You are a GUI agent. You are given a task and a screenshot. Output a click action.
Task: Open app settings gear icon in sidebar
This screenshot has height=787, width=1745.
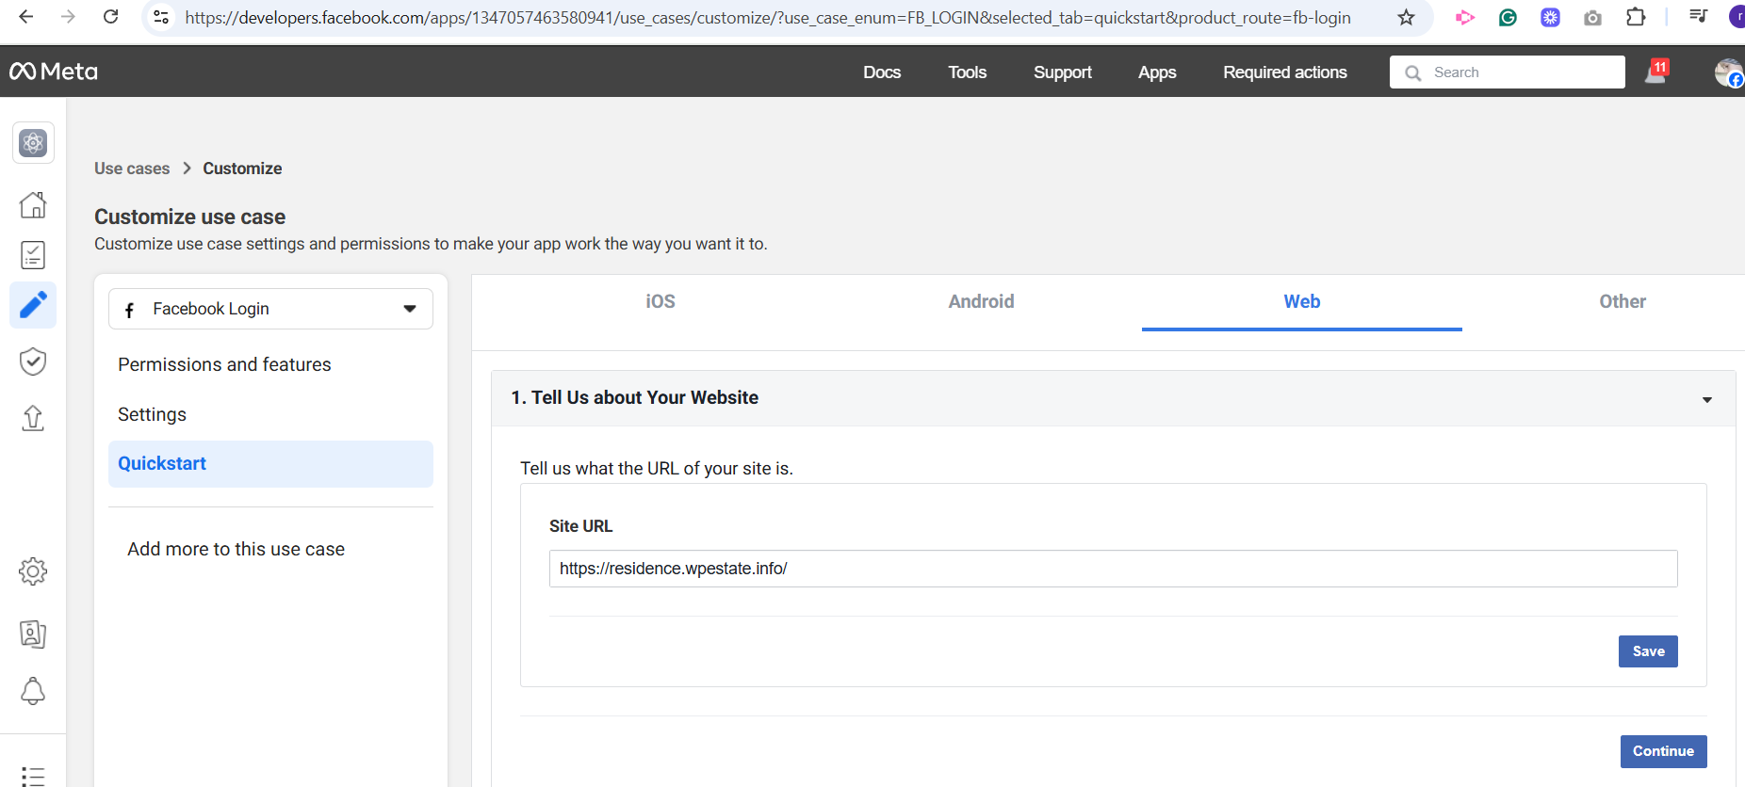pyautogui.click(x=33, y=571)
